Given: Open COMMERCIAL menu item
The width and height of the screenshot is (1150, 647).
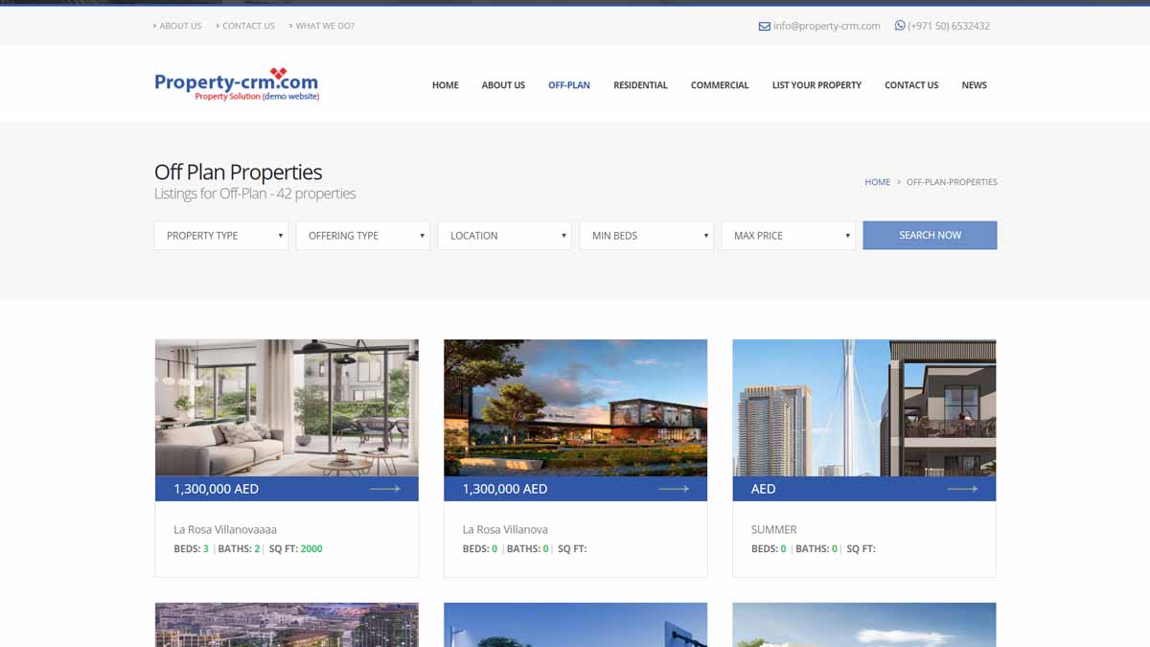Looking at the screenshot, I should (x=720, y=85).
